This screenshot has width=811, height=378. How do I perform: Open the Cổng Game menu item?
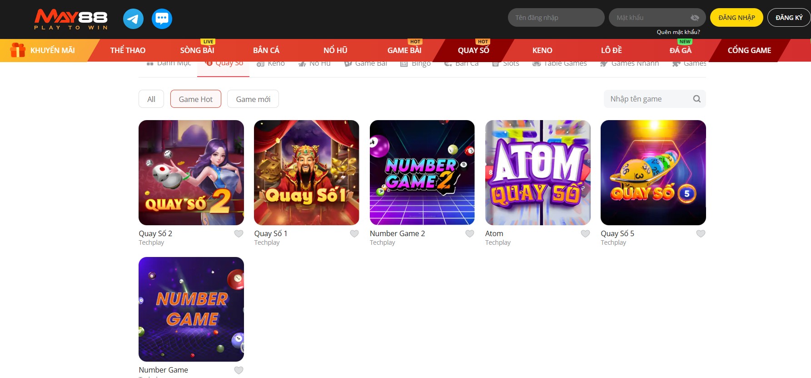[749, 50]
